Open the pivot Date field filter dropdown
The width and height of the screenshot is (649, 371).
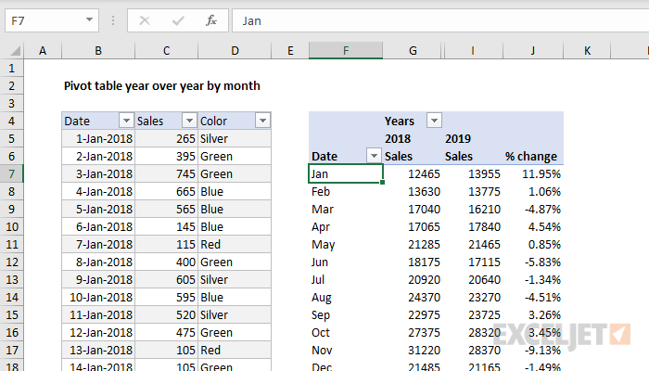[374, 156]
